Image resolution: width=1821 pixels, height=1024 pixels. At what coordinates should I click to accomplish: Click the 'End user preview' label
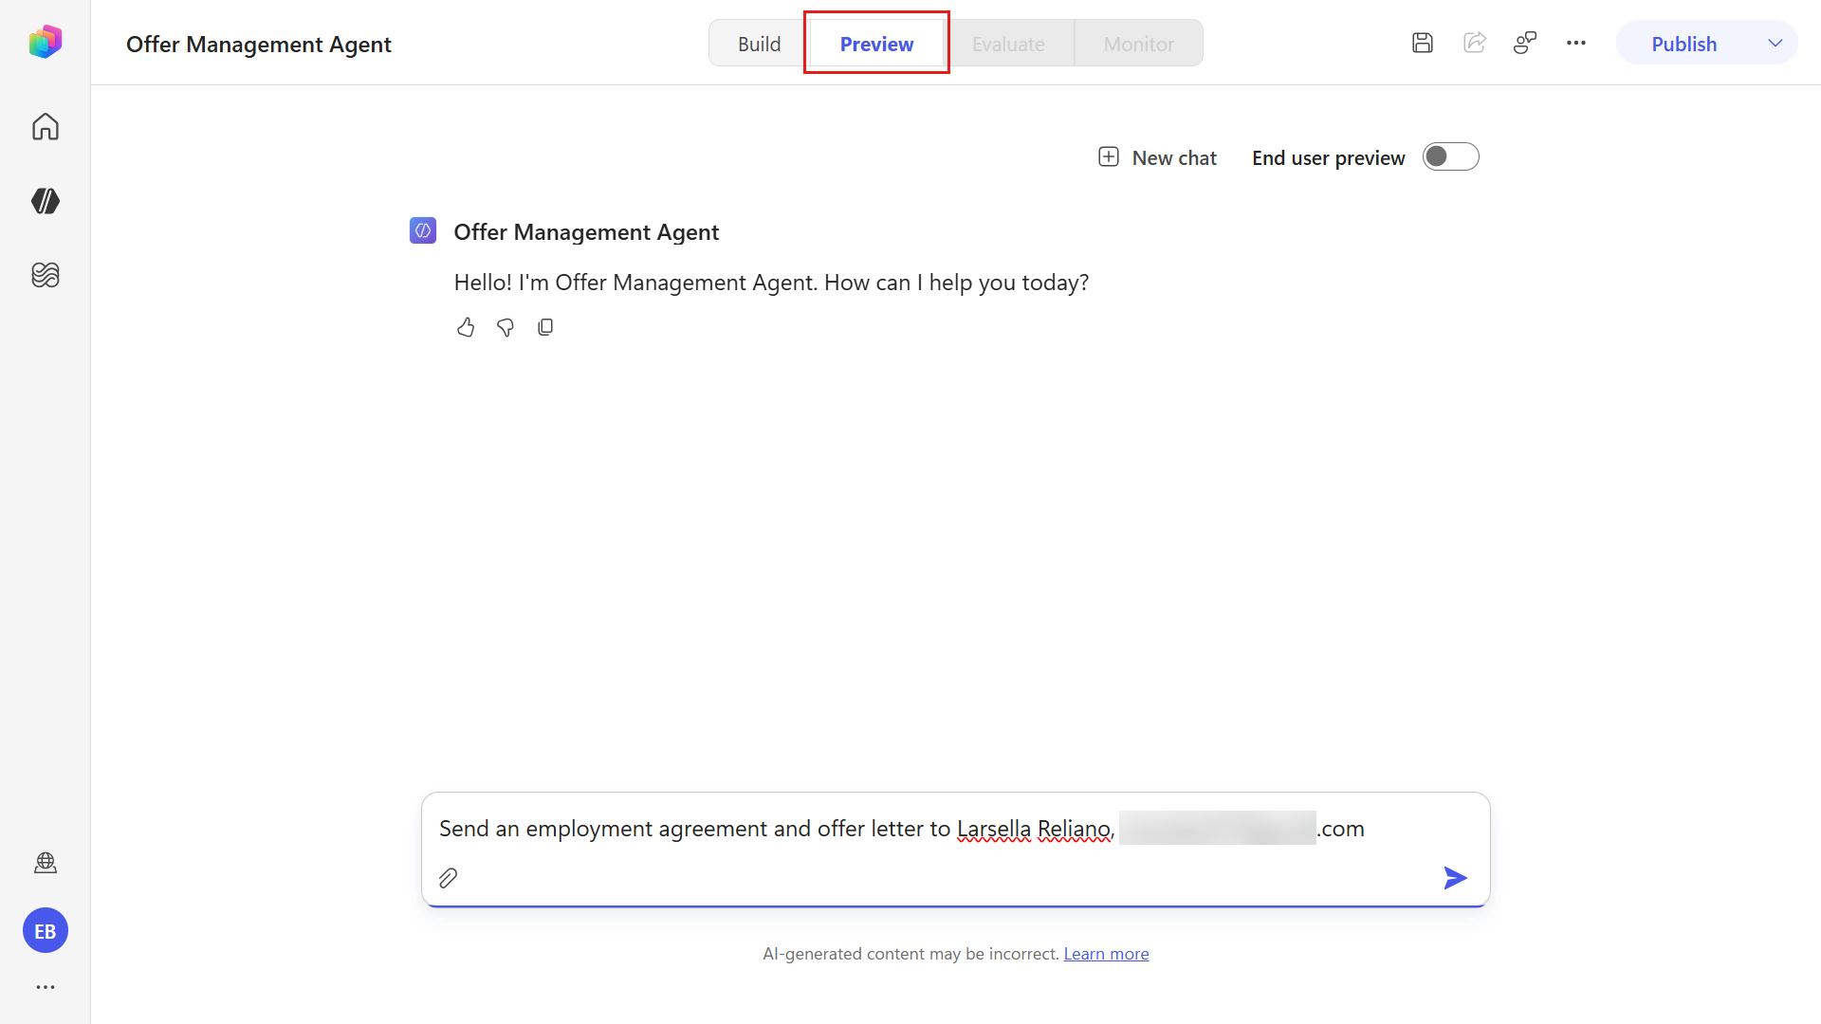(1328, 157)
